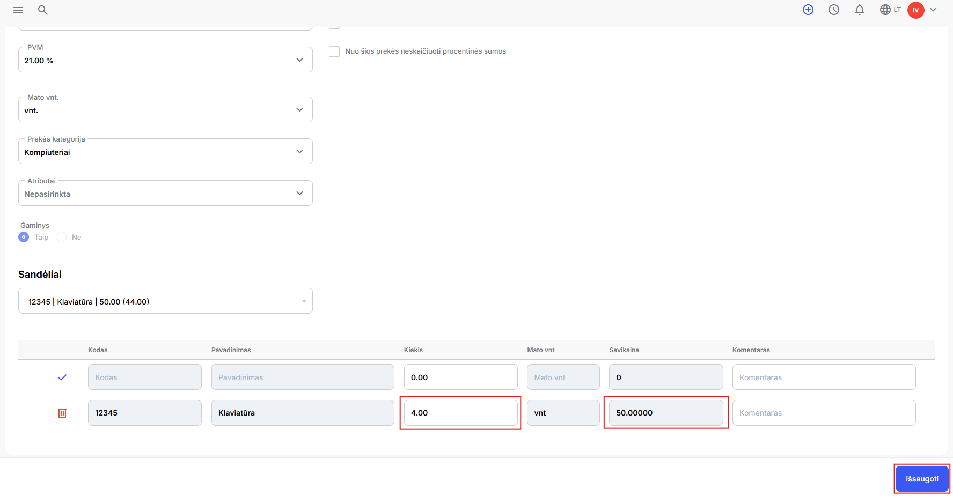
Task: Click the Pavadinimas column header
Action: click(231, 350)
